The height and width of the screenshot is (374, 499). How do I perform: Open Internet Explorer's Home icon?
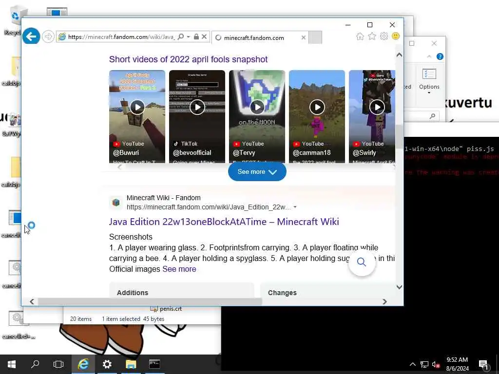coord(360,37)
